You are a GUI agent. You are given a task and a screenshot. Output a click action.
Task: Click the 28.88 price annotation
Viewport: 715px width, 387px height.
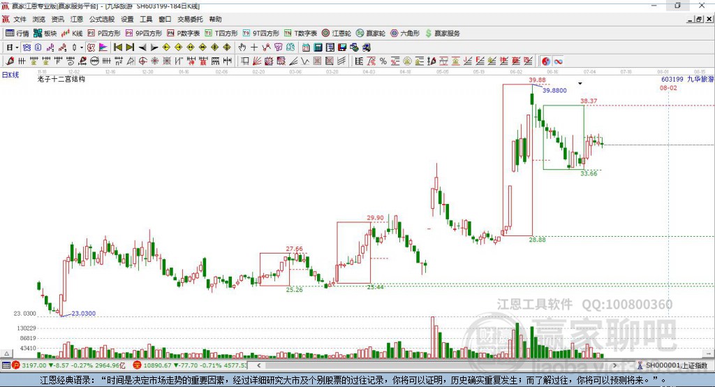[x=537, y=240]
